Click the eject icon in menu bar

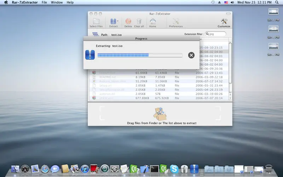[219, 2]
